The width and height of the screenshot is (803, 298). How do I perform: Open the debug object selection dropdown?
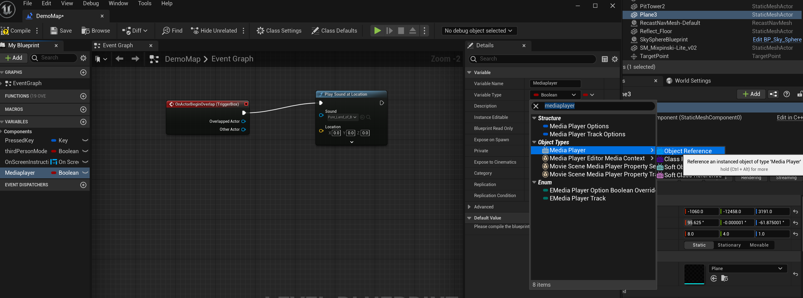tap(479, 30)
